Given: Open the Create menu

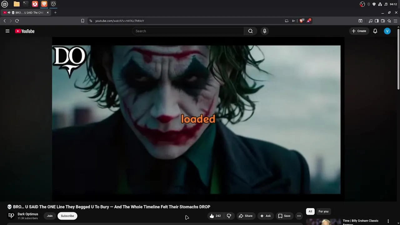Looking at the screenshot, I should (359, 31).
